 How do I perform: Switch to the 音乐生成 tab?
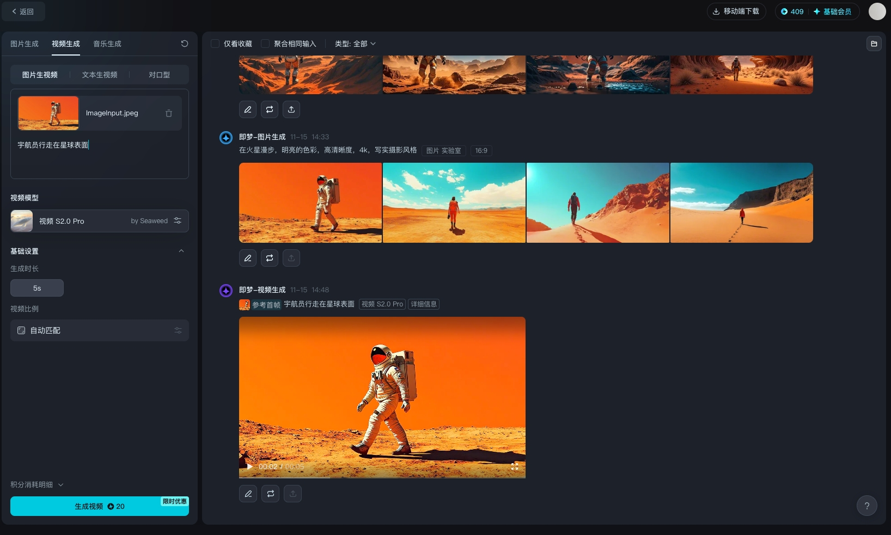pos(107,44)
